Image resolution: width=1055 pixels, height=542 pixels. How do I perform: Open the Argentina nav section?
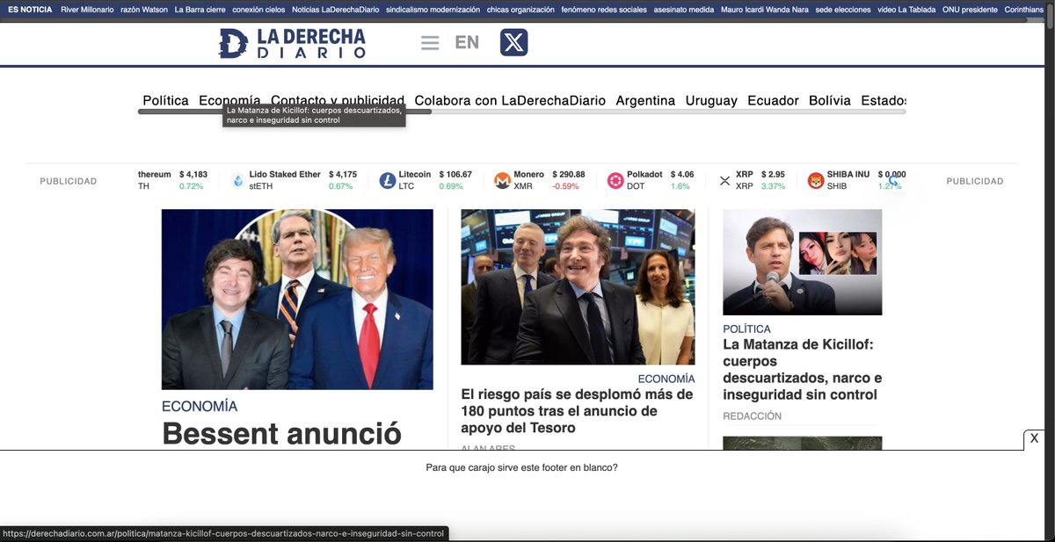(645, 100)
